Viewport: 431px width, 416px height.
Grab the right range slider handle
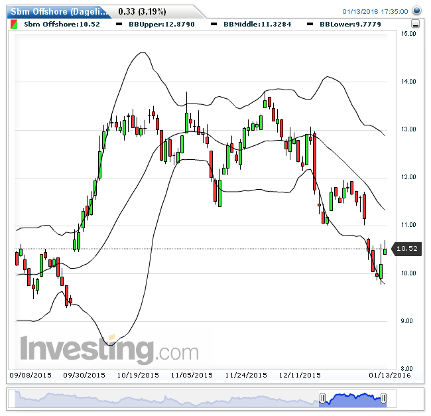(x=383, y=398)
